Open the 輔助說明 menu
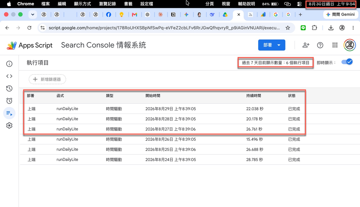360x207 pixels. point(246,4)
